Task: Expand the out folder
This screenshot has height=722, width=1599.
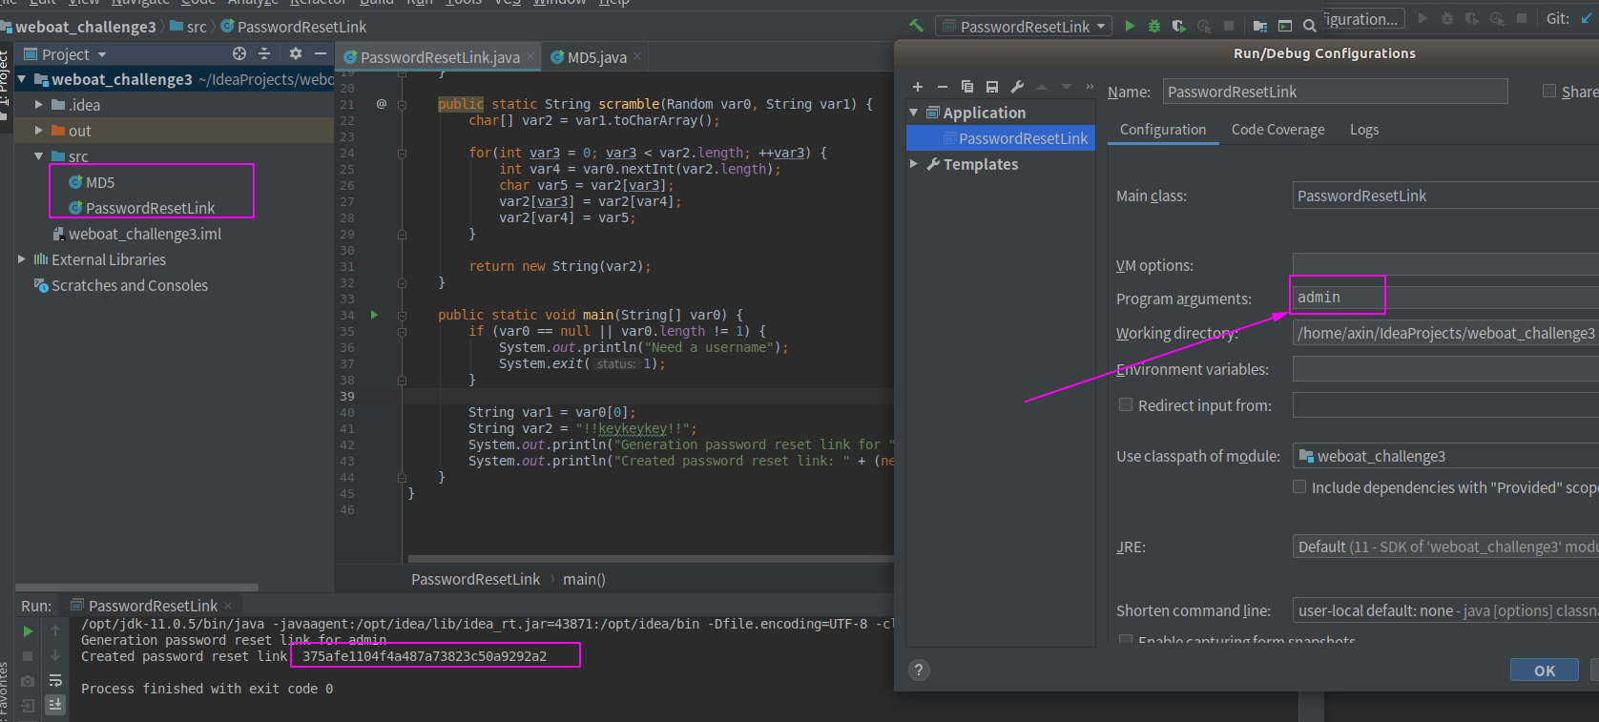Action: [39, 131]
